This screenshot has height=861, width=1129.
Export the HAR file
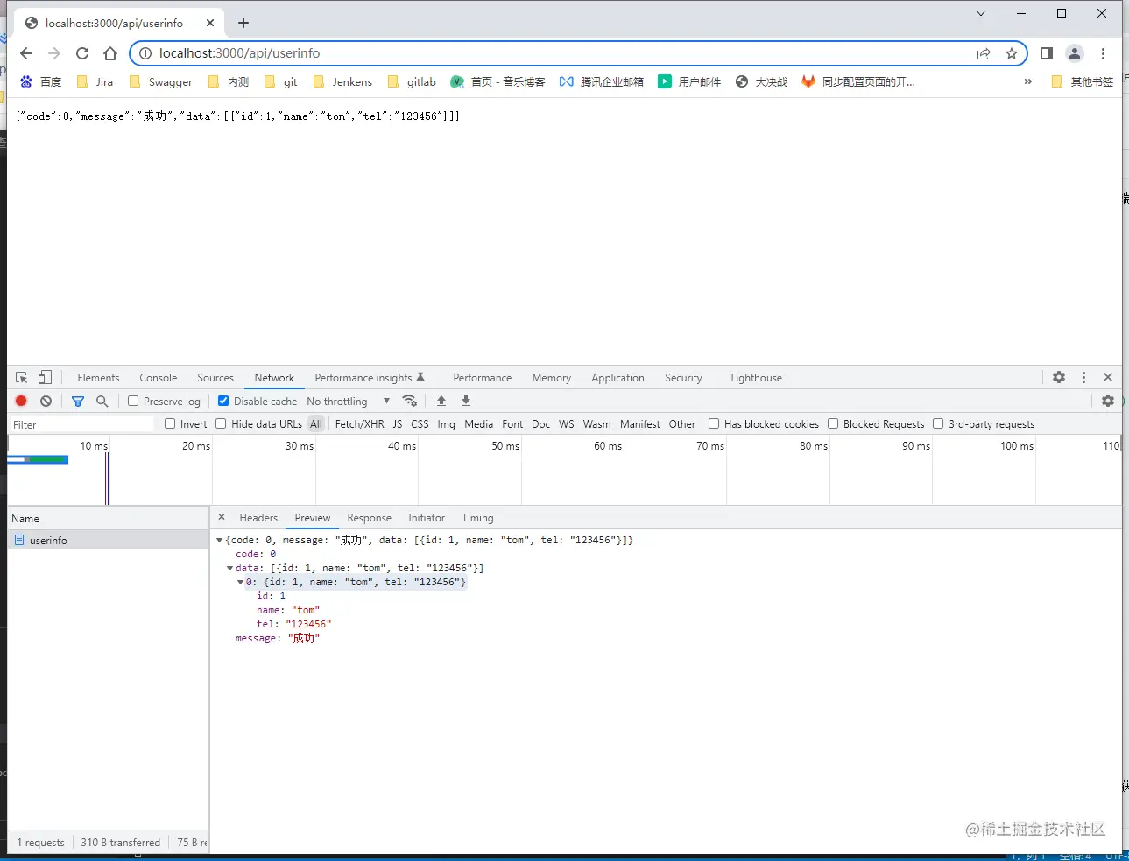466,401
